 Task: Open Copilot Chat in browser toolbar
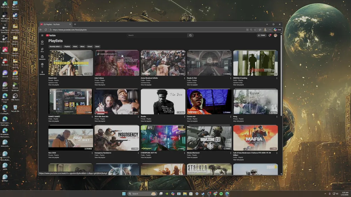tap(277, 30)
